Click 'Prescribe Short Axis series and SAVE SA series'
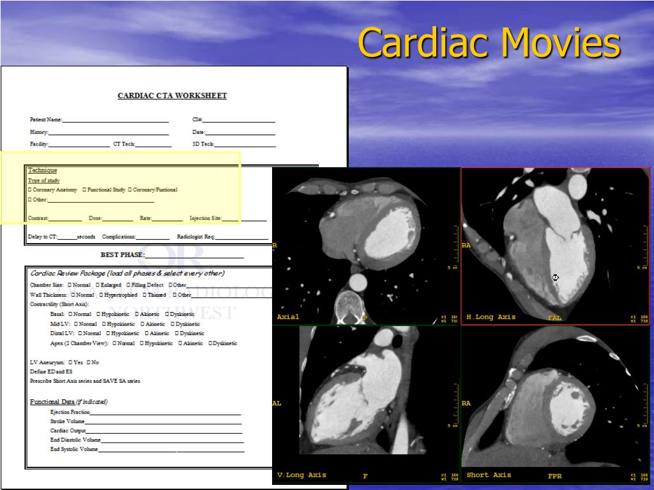The height and width of the screenshot is (490, 654). (85, 381)
